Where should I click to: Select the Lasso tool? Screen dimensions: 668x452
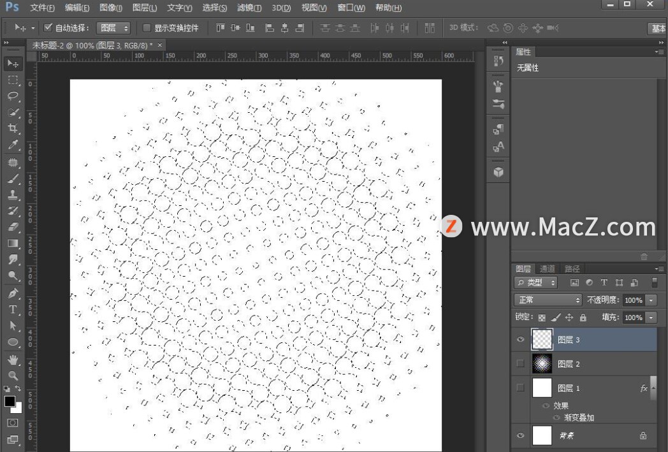[13, 96]
